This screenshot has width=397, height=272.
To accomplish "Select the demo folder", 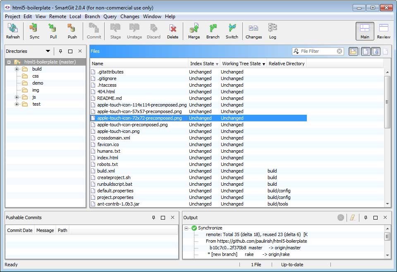I will tap(38, 83).
